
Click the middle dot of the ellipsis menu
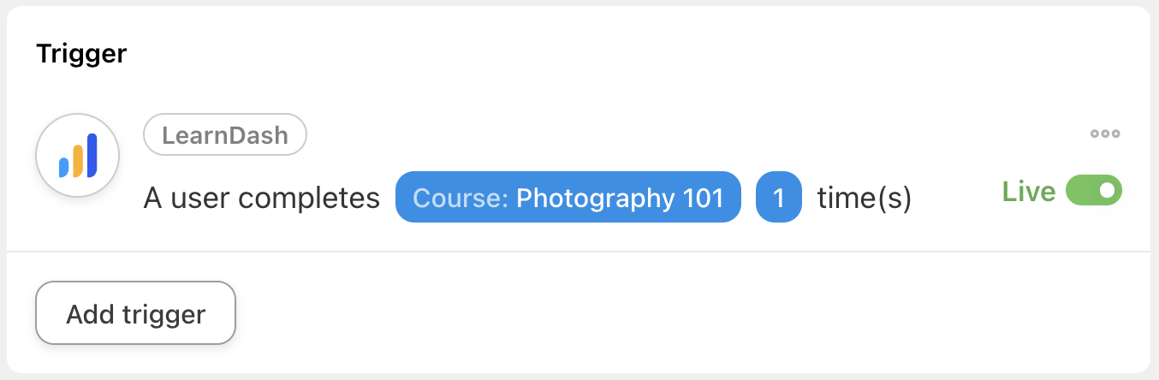click(x=1105, y=134)
